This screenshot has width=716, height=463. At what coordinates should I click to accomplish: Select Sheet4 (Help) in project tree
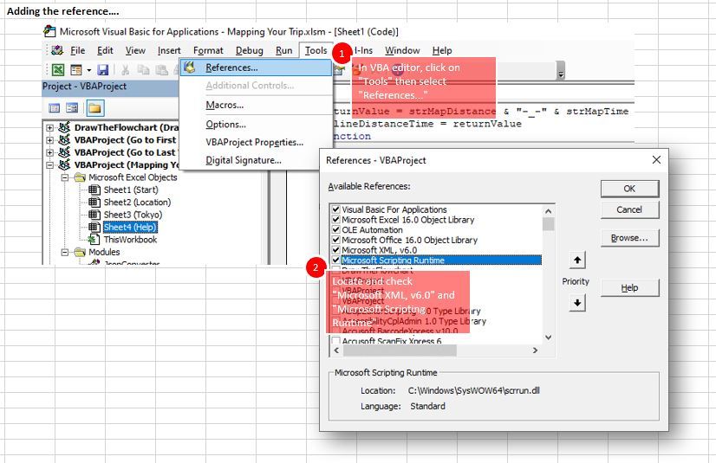tap(130, 227)
